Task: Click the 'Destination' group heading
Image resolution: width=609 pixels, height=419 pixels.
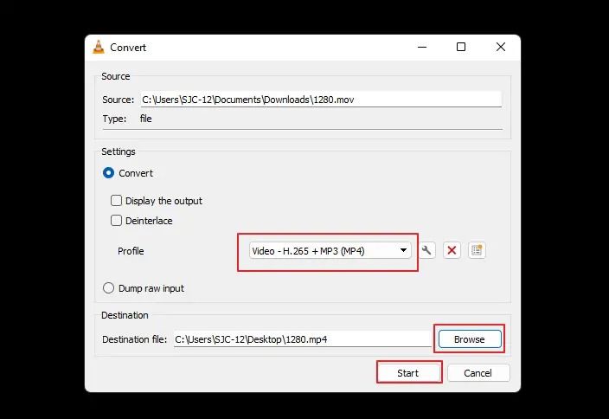Action: coord(125,315)
